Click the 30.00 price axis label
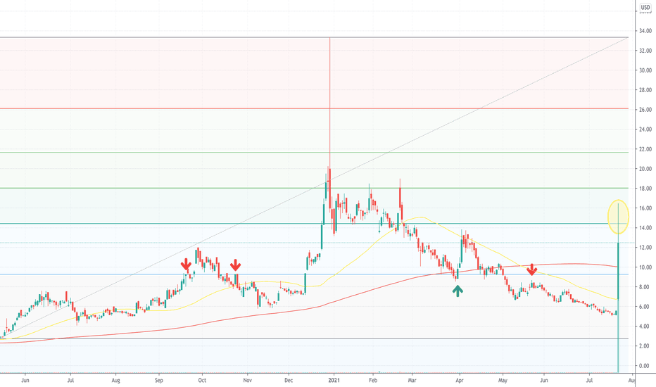This screenshot has width=656, height=387. pyautogui.click(x=645, y=70)
